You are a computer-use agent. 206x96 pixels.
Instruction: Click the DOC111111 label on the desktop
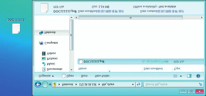coord(16,20)
